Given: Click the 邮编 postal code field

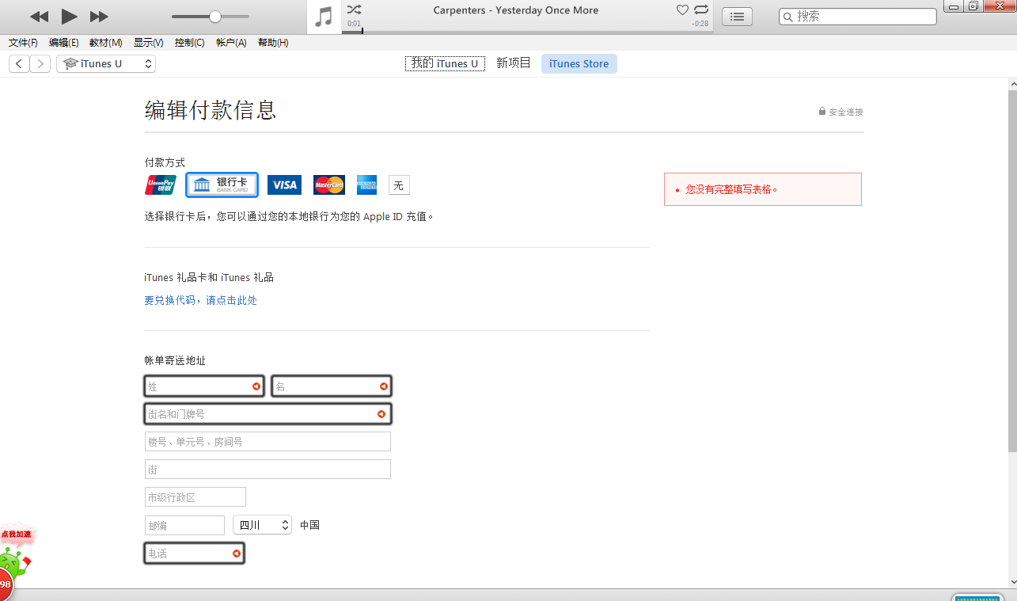Looking at the screenshot, I should 185,526.
